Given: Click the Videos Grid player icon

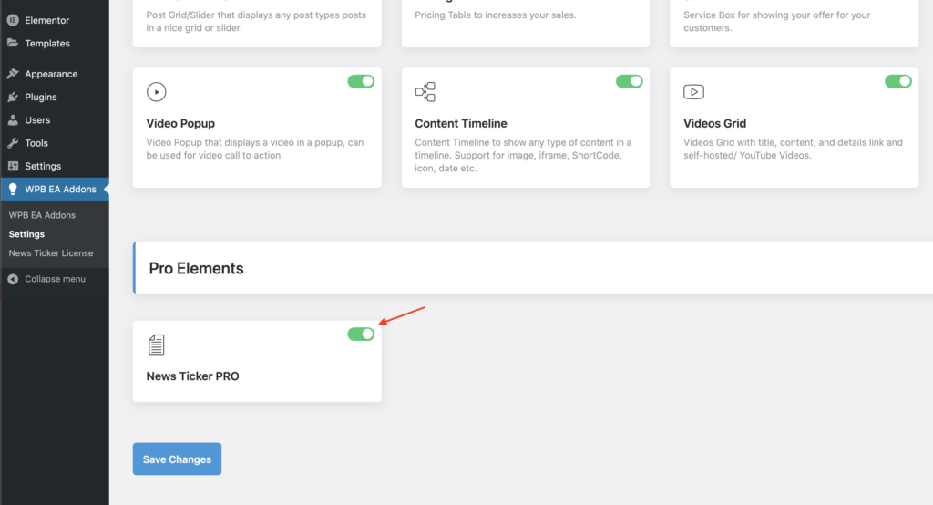Looking at the screenshot, I should click(693, 92).
